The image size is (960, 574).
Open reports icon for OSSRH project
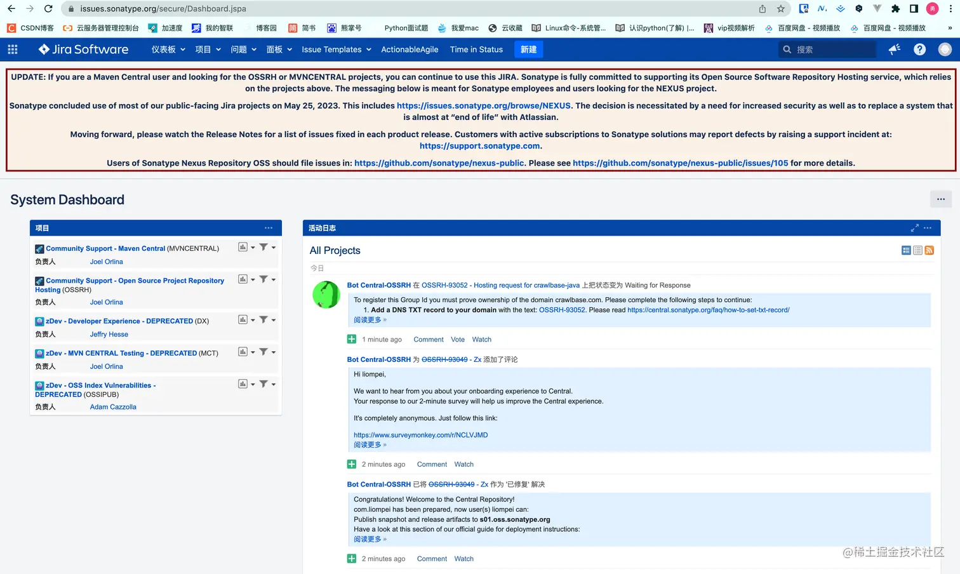[243, 279]
